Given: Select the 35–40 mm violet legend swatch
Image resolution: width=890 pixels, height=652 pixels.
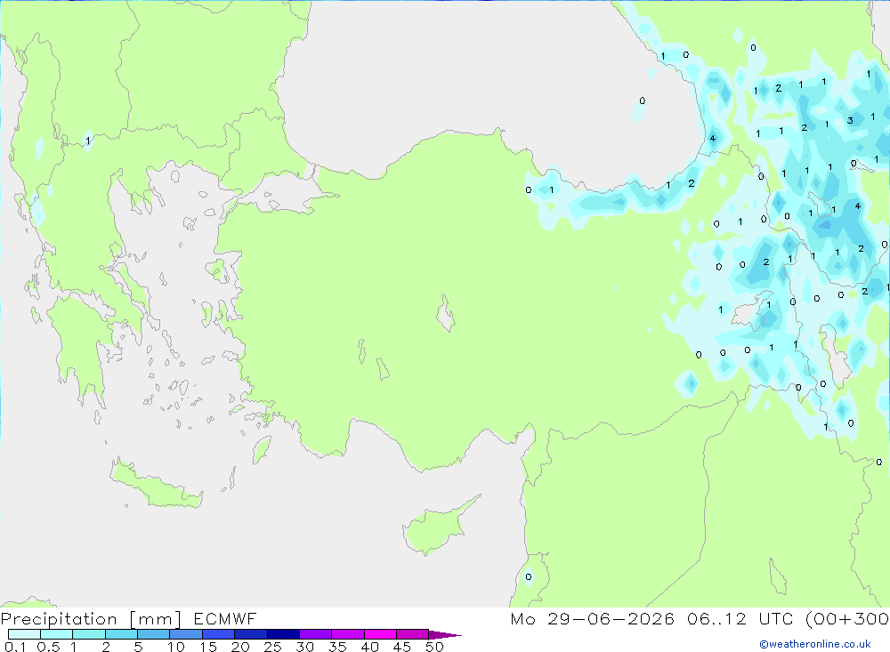Looking at the screenshot, I should [347, 634].
